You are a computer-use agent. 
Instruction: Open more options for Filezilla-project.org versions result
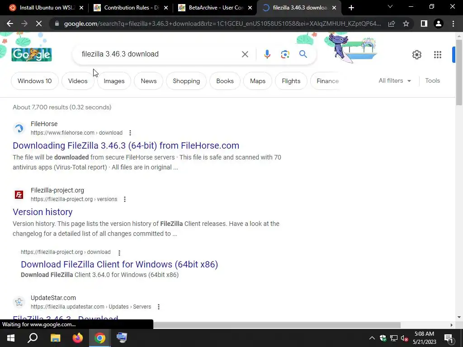[x=125, y=199]
